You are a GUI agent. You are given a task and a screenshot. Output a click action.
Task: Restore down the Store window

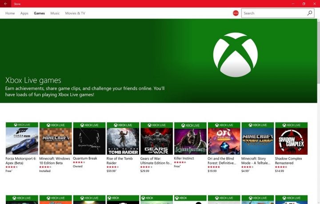coord(304,4)
